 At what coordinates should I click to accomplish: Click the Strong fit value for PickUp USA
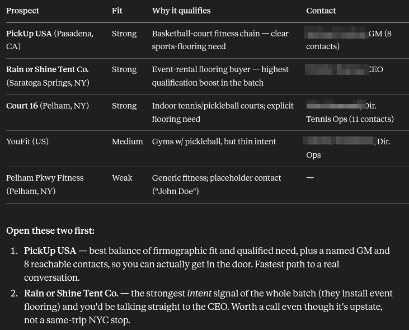tap(124, 34)
